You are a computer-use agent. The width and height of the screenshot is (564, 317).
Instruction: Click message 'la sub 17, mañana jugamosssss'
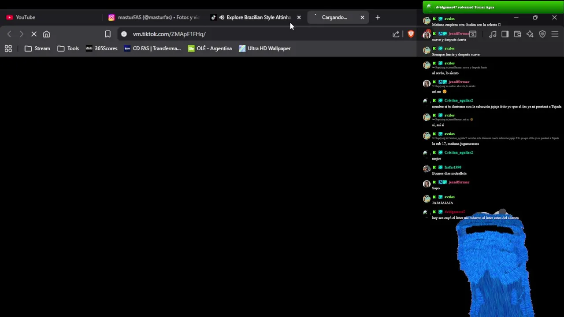tap(455, 144)
